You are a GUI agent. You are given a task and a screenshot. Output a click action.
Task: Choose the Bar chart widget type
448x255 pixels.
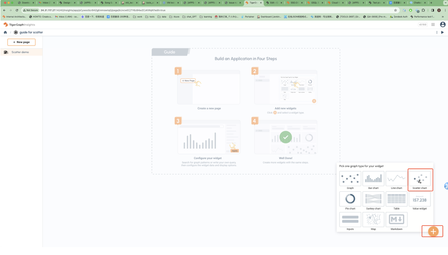pos(373,179)
